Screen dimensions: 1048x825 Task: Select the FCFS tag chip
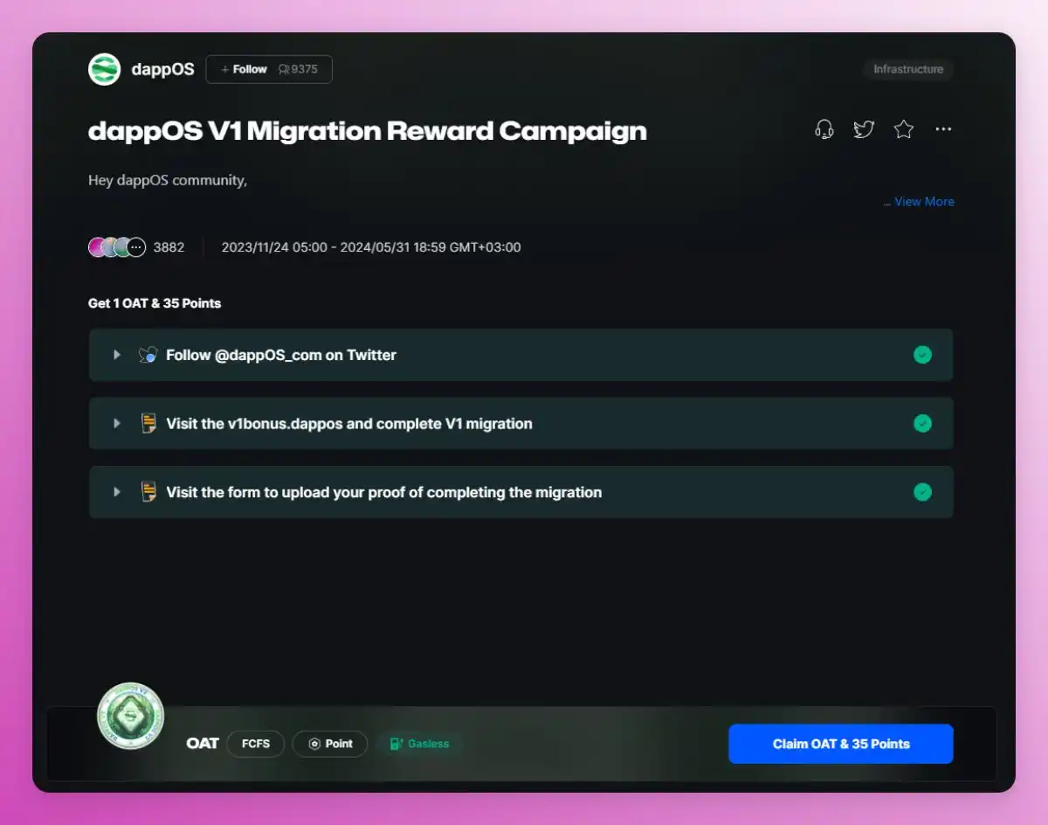point(256,744)
